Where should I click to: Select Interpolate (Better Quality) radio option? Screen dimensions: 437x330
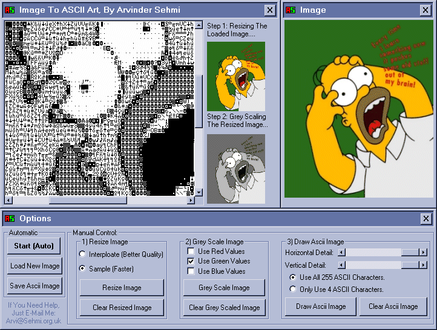click(x=83, y=254)
